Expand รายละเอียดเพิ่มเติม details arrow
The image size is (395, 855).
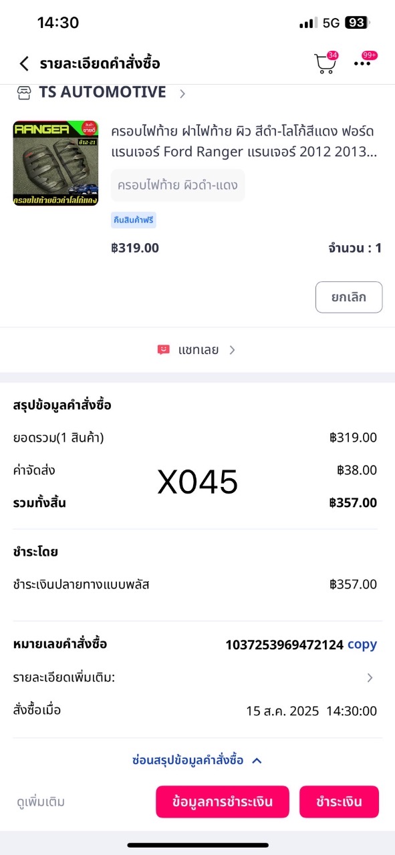click(370, 677)
